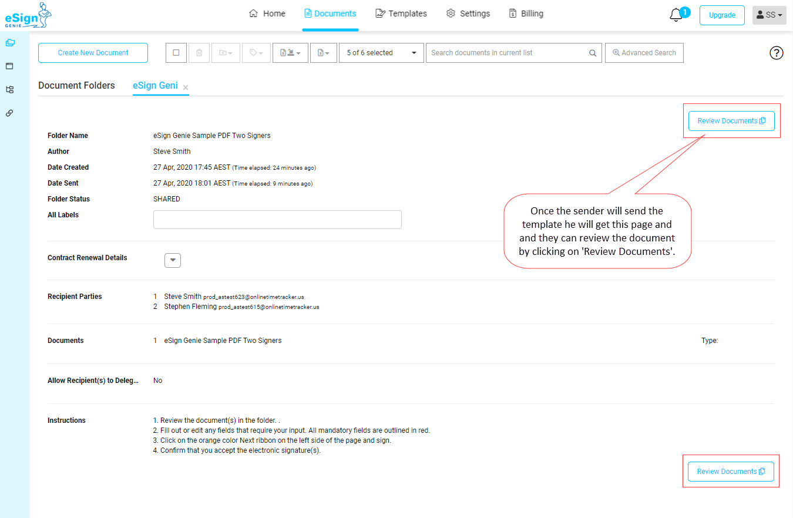Click the top Review Documents button
This screenshot has width=793, height=518.
(731, 121)
